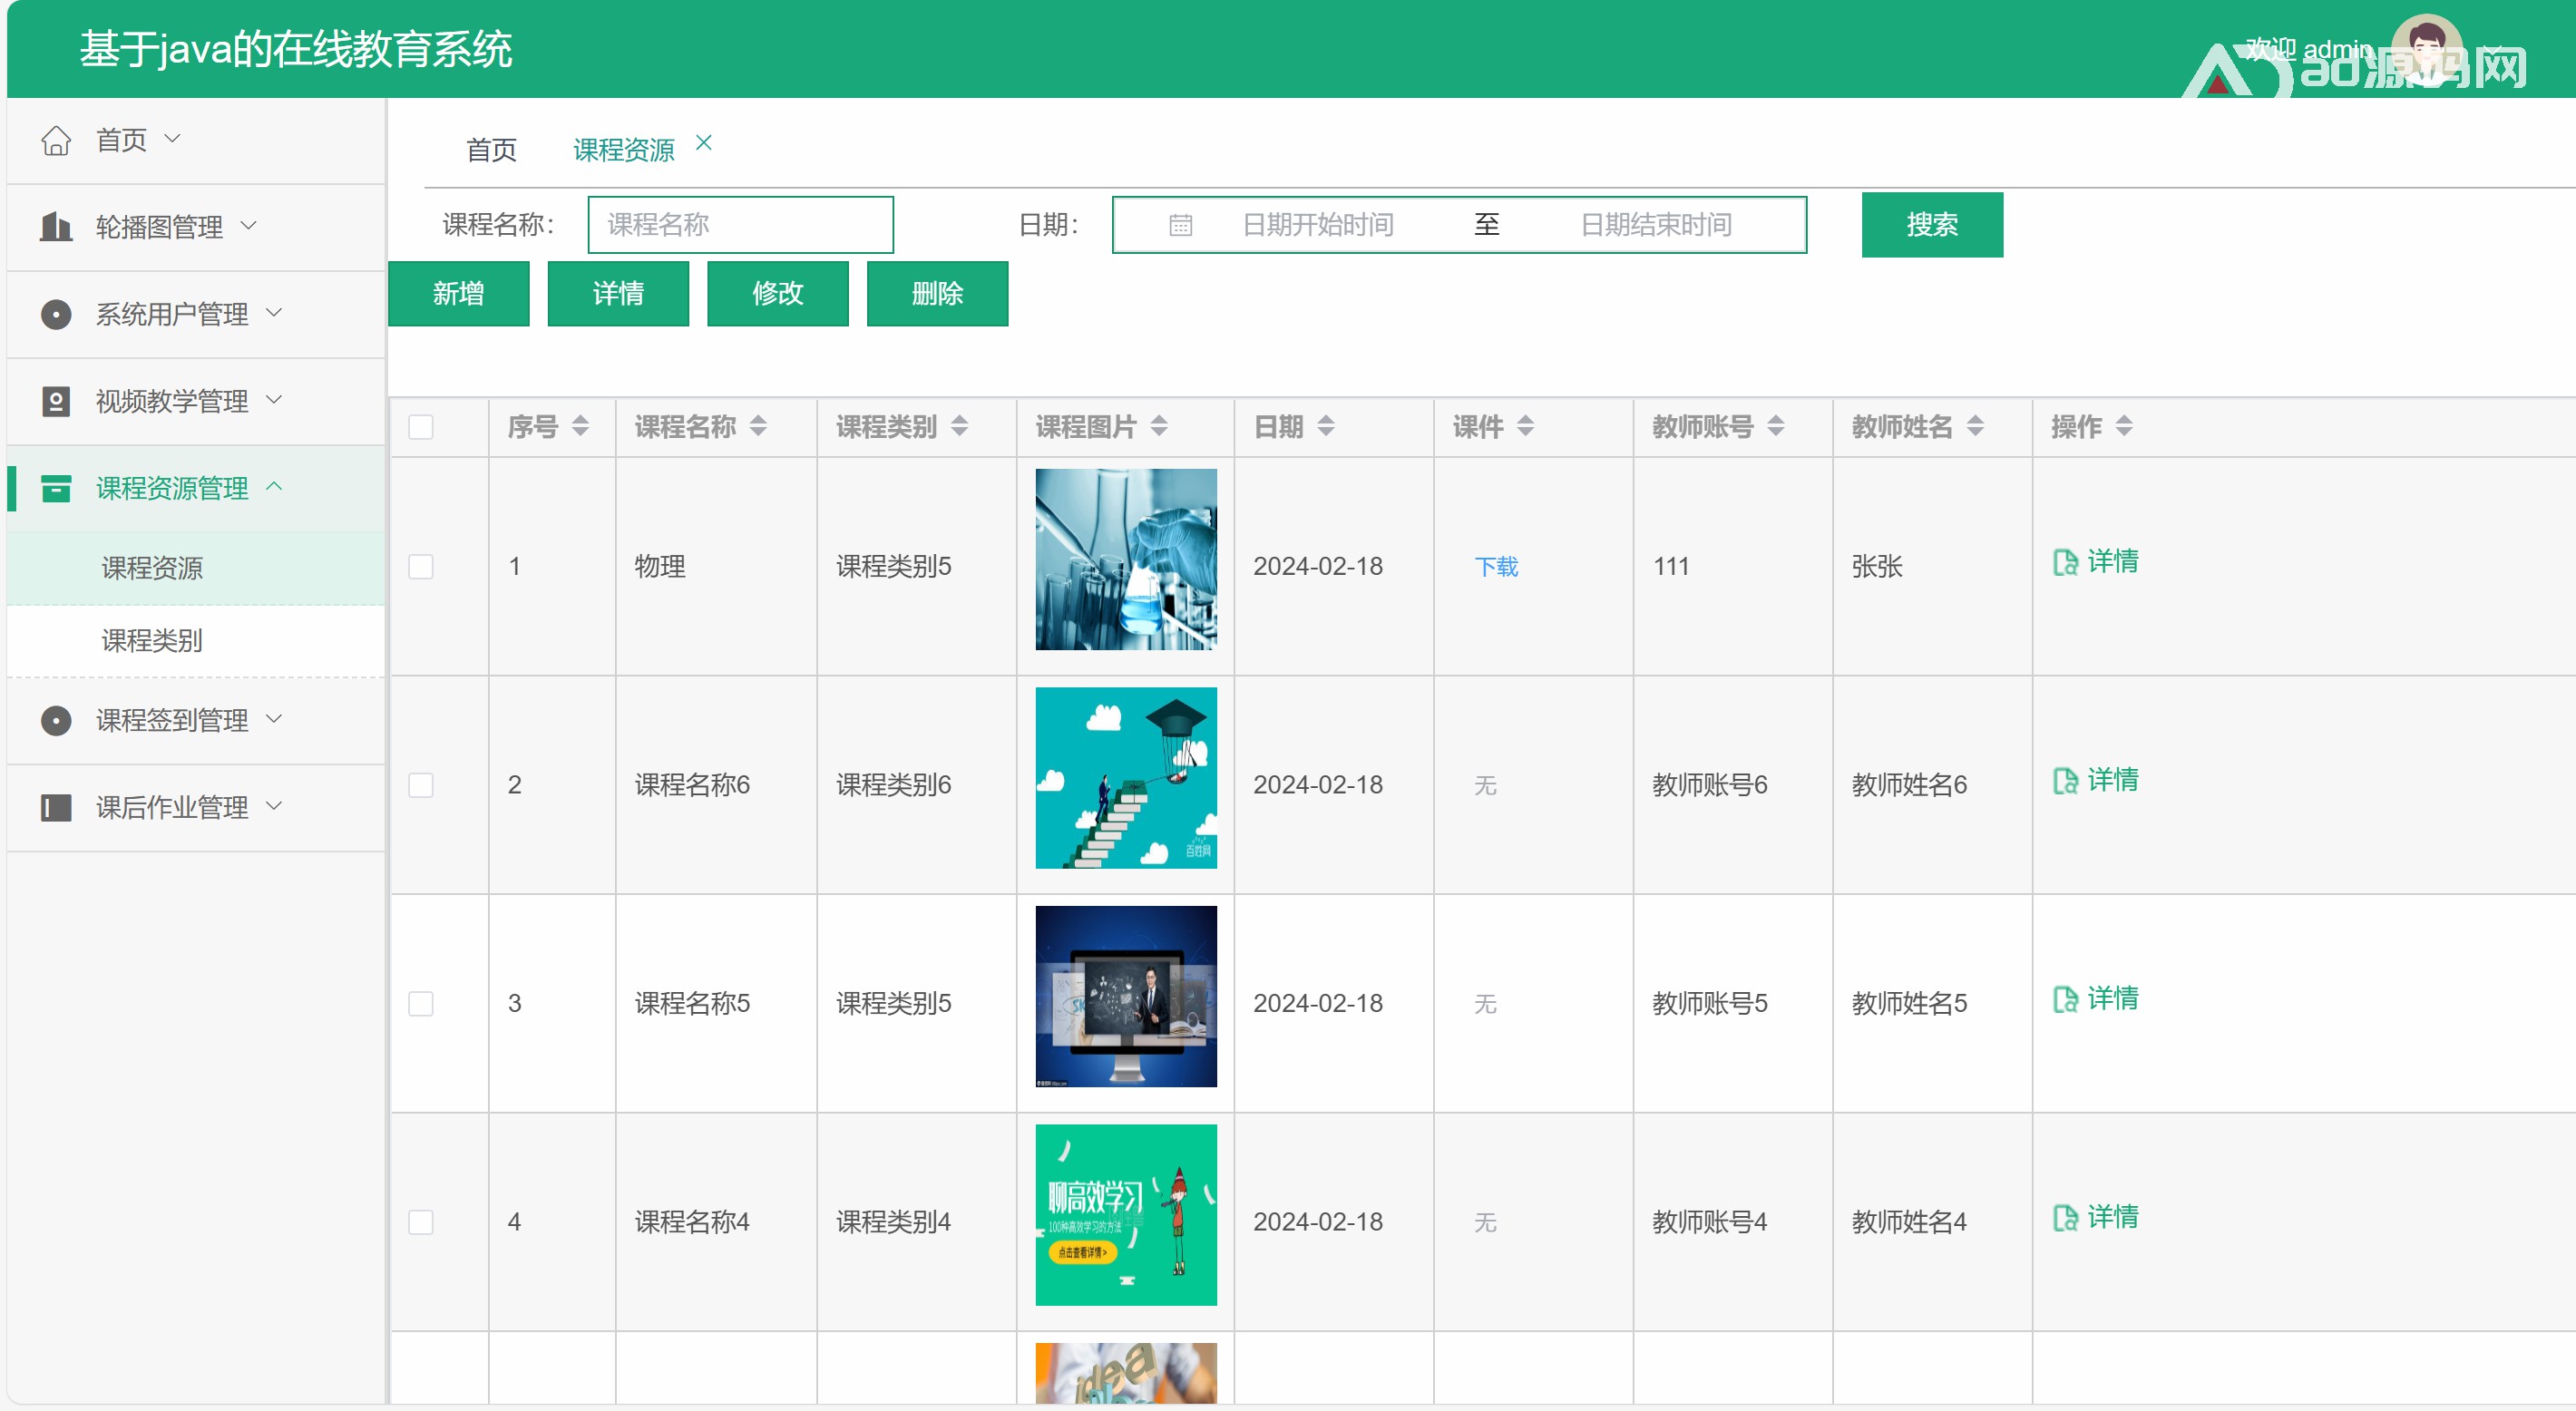Click the homework management icon

click(x=56, y=807)
